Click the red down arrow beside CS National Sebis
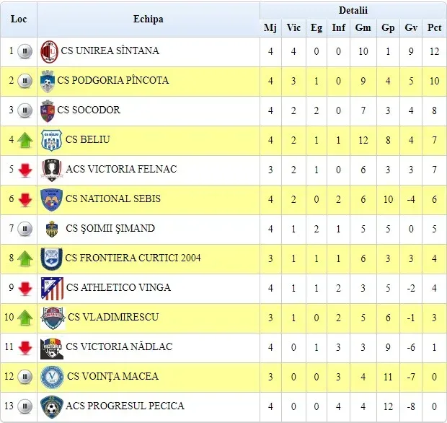 (25, 199)
